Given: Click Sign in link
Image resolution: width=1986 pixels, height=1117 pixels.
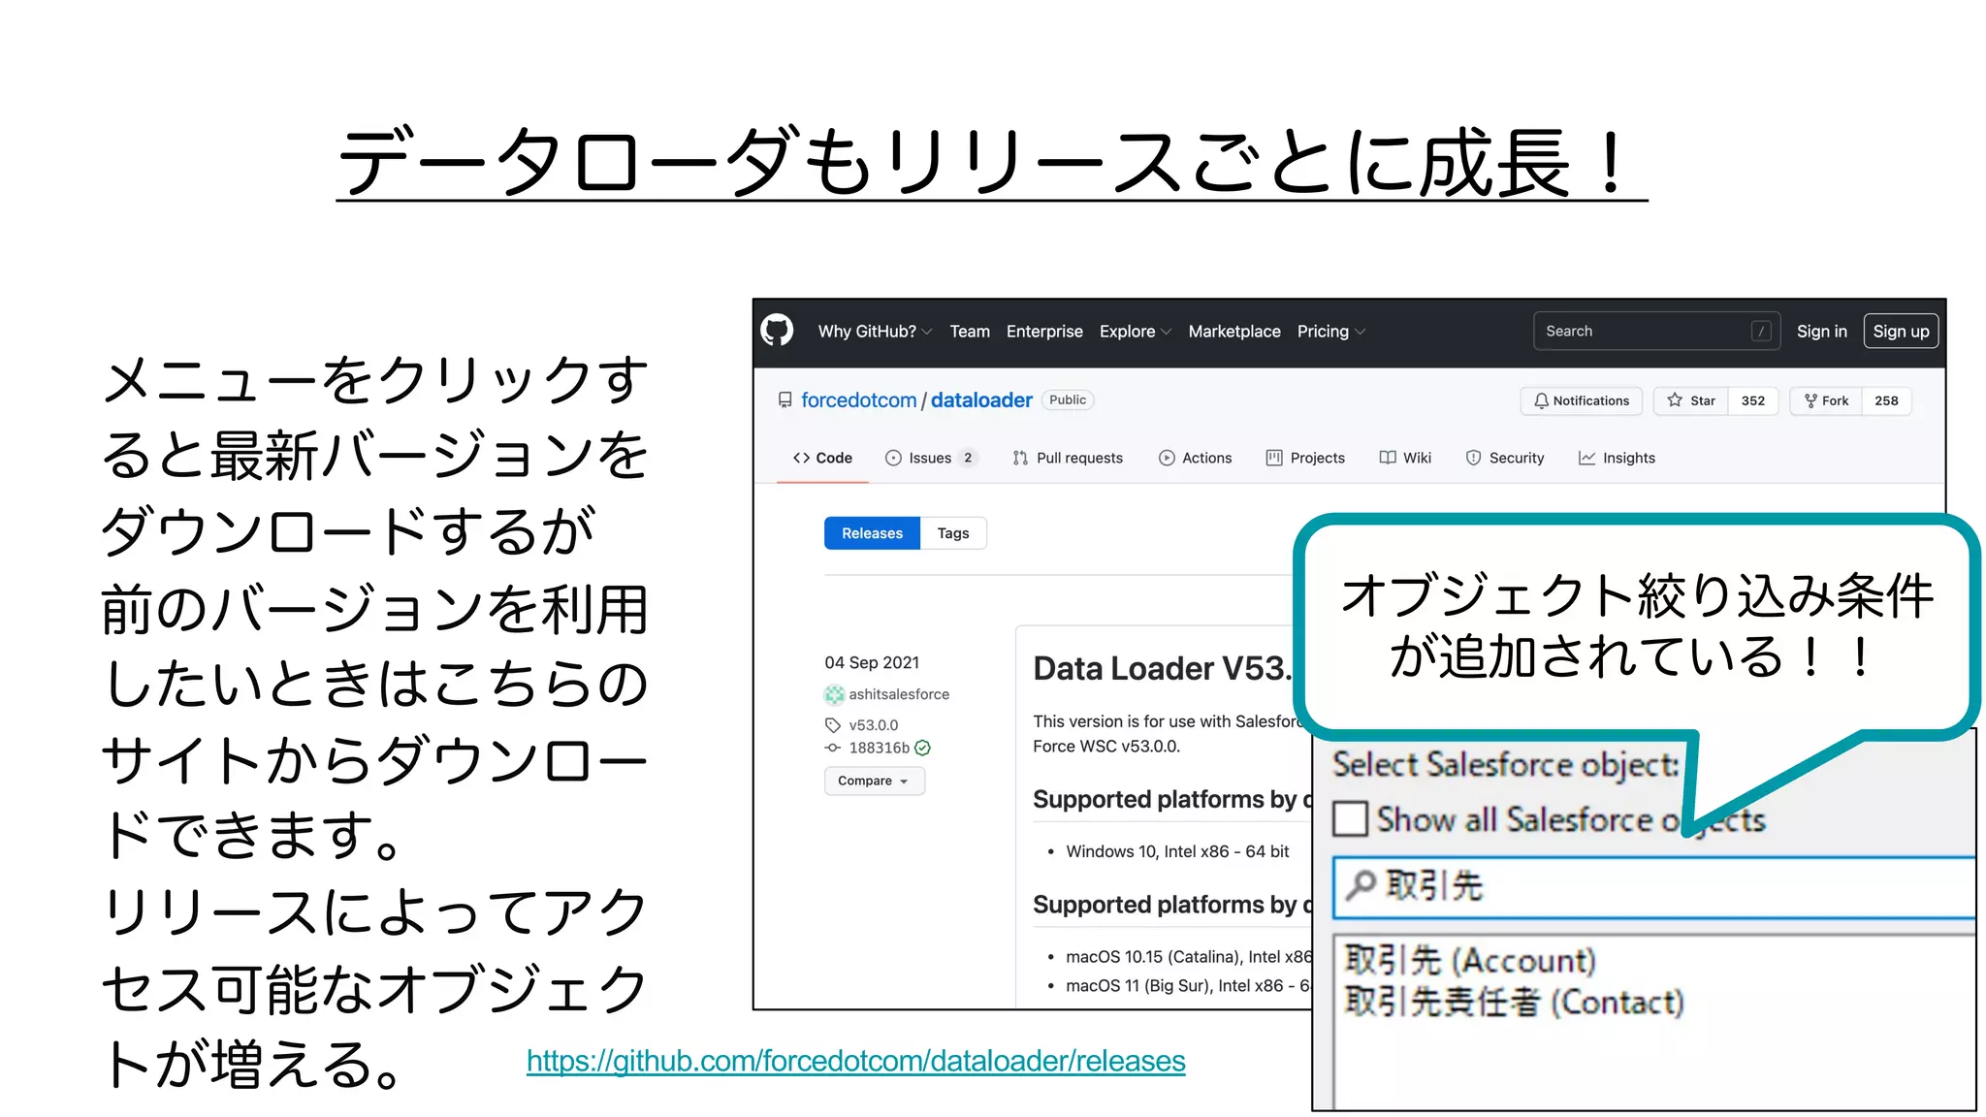Looking at the screenshot, I should point(1821,332).
